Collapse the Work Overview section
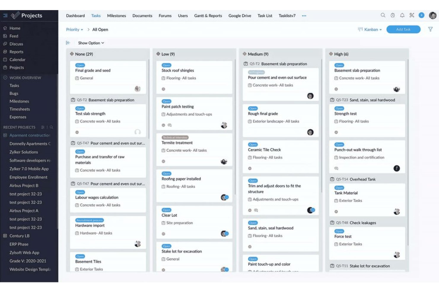Screen dimensions: 439x293 (x=5, y=77)
